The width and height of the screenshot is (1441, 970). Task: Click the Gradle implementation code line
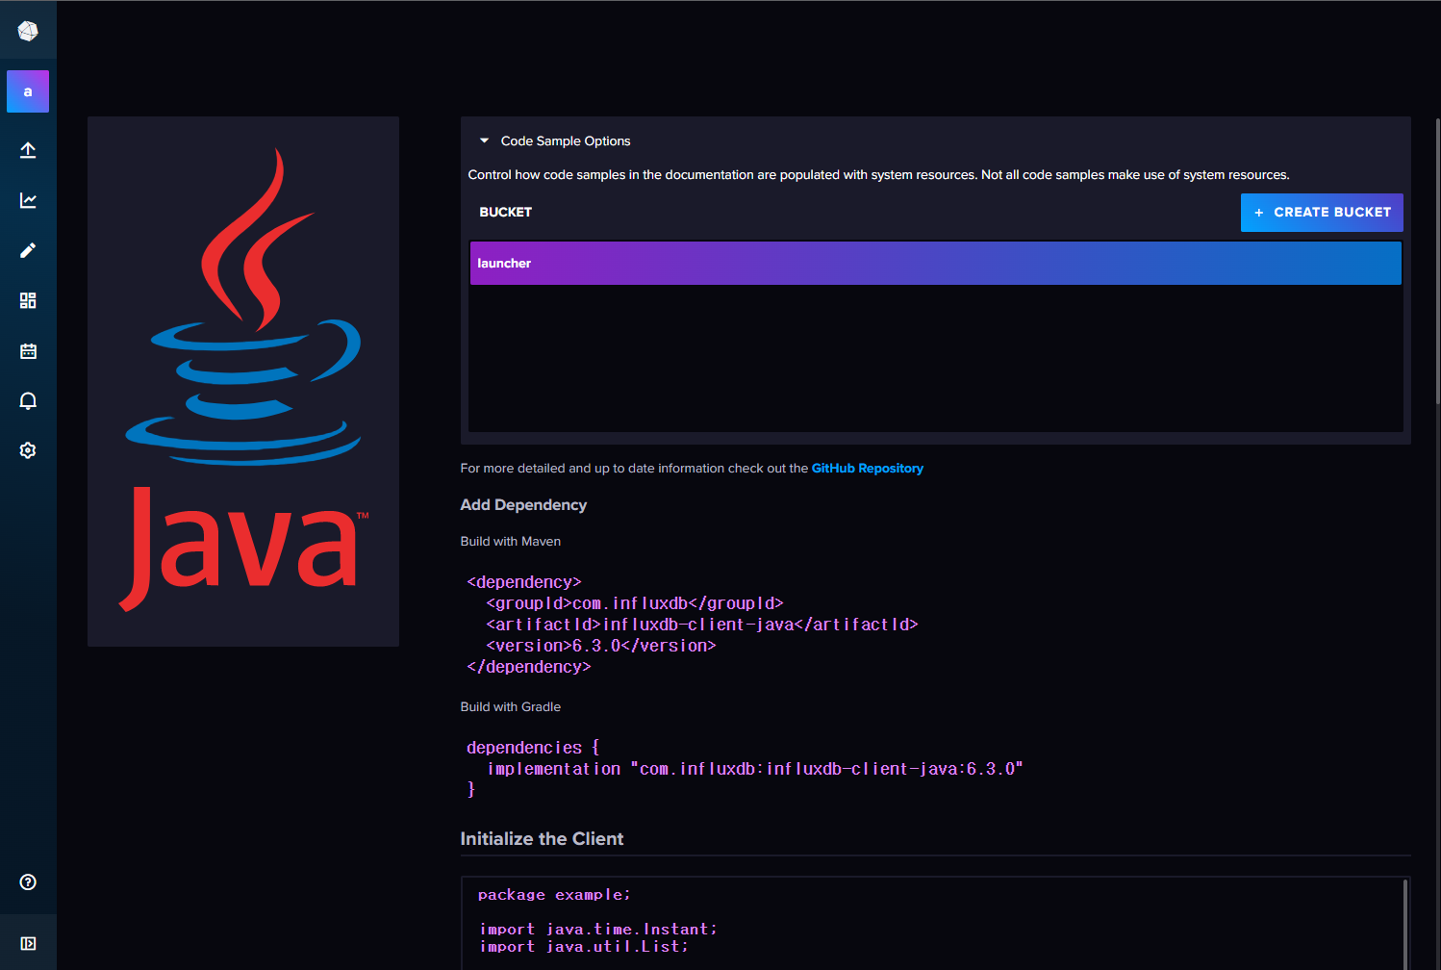tap(755, 769)
